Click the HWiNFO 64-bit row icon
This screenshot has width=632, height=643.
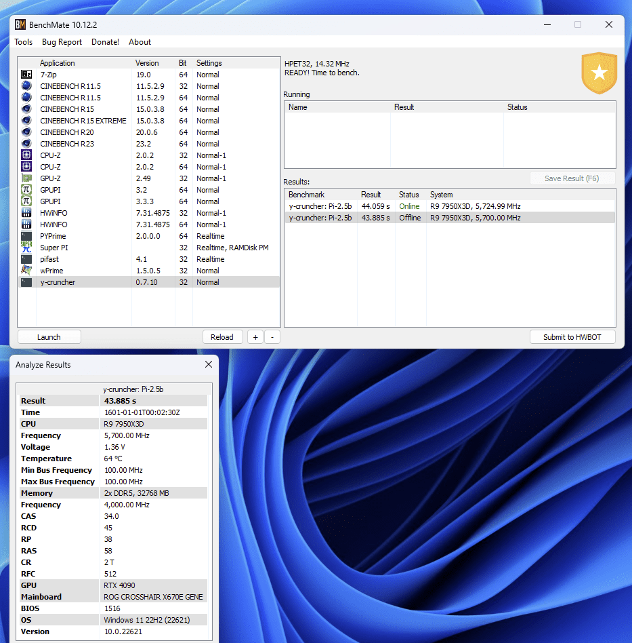[x=26, y=225]
